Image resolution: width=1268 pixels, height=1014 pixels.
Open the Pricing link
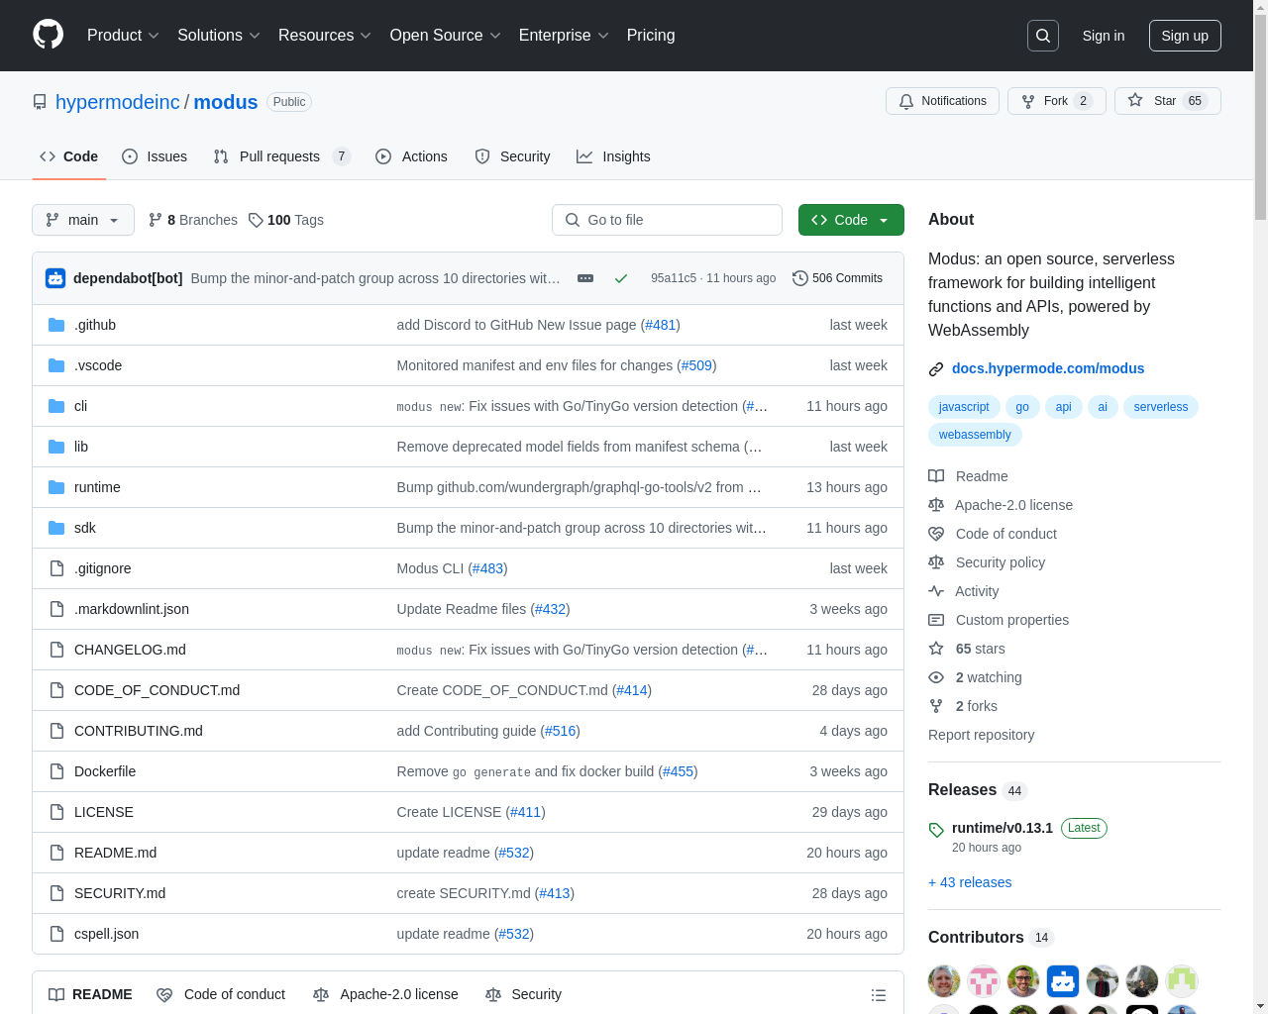point(651,36)
